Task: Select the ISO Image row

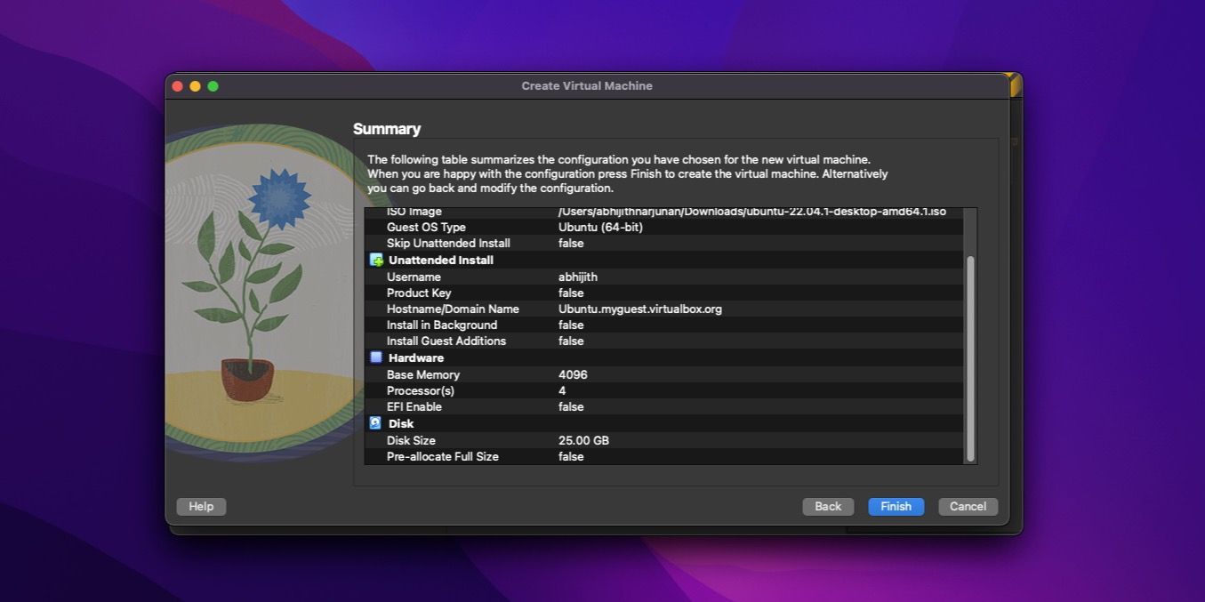Action: tap(534, 211)
